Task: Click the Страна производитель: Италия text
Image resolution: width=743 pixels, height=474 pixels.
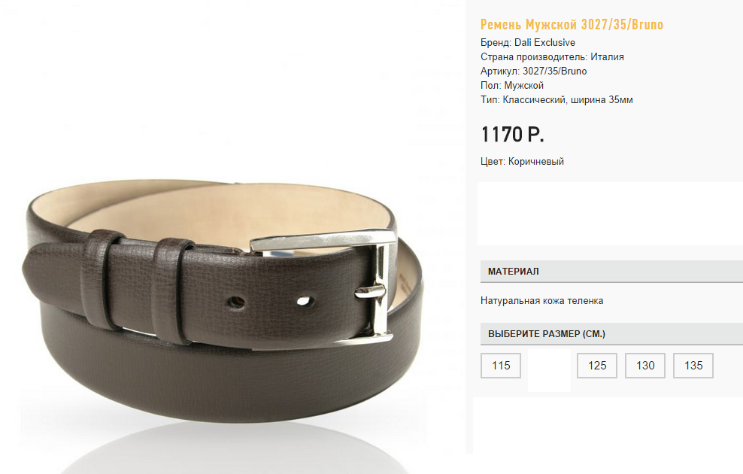Action: pyautogui.click(x=552, y=57)
